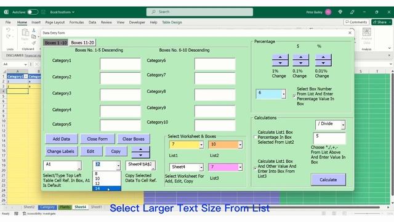Open the yellow List1 dropdown
This screenshot has height=222, width=394.
click(x=201, y=145)
